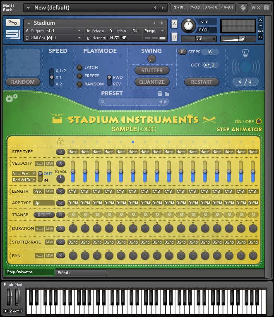Screen dimensions: 274x317
Task: Click the 4 / 4 time signature field
Action: 245,82
